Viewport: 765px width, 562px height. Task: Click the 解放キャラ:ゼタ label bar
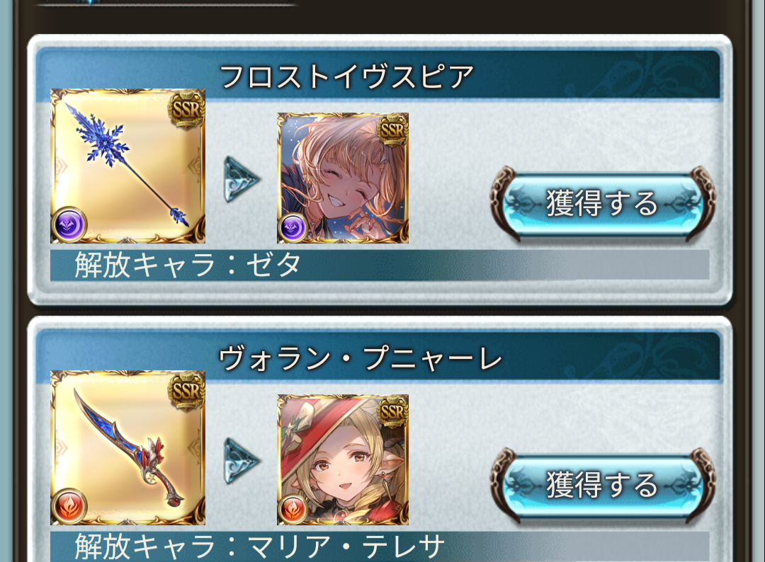pos(380,265)
